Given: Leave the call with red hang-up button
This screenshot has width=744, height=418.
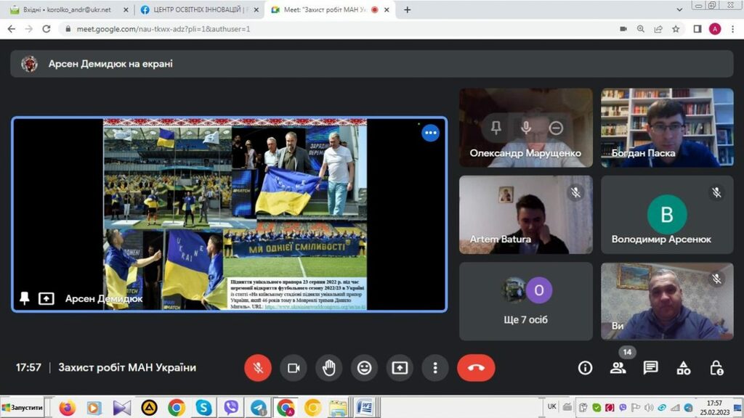Looking at the screenshot, I should 476,368.
